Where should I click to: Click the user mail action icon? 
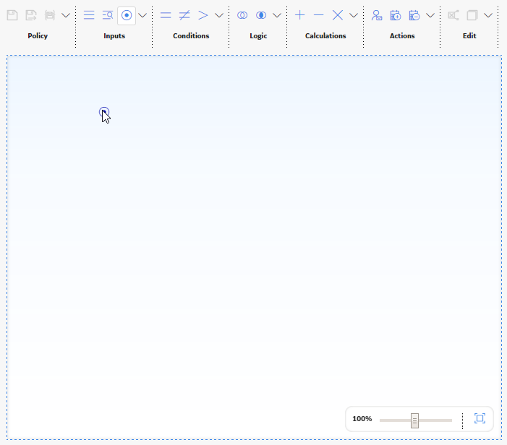(377, 15)
